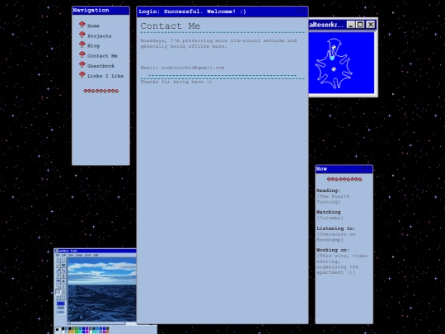Close the alteserkr window

[x=371, y=25]
